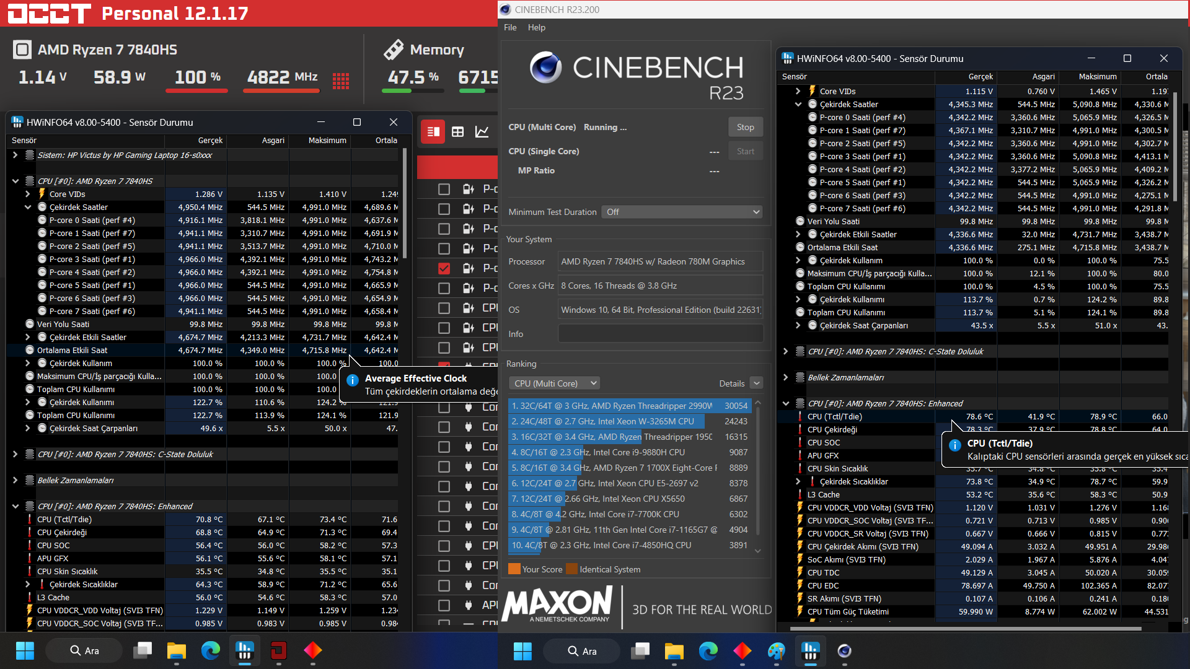Click the thermometer icon of CPU SOC in left HWiNFO
1190x669 pixels.
[30, 545]
